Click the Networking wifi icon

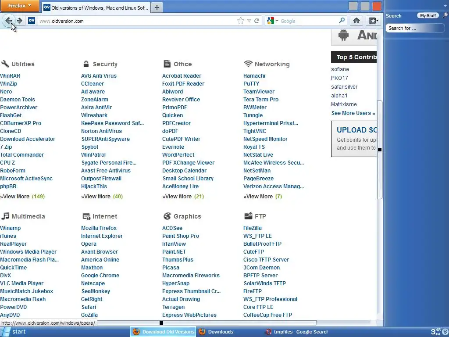point(248,64)
